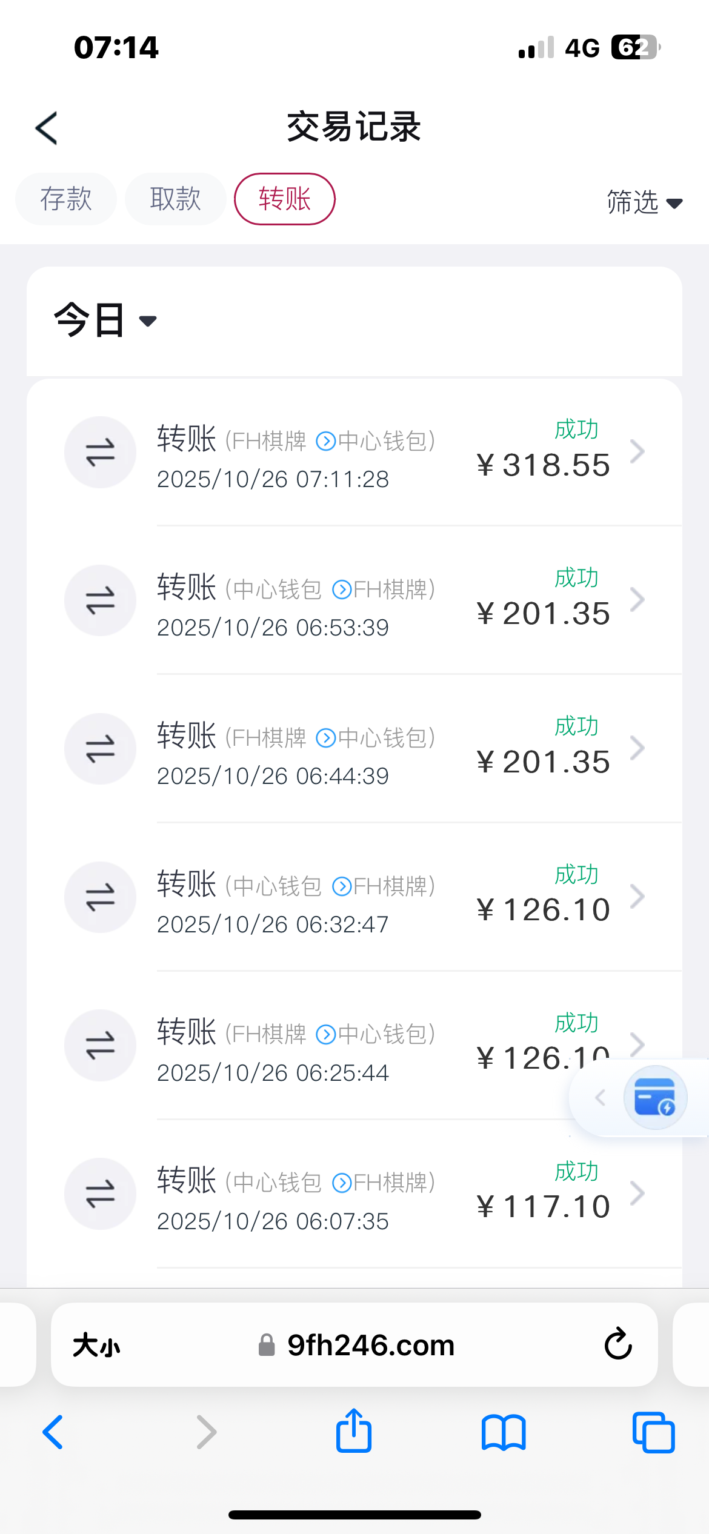Tap the back arrow beside 交易记录
709x1534 pixels.
coord(47,128)
